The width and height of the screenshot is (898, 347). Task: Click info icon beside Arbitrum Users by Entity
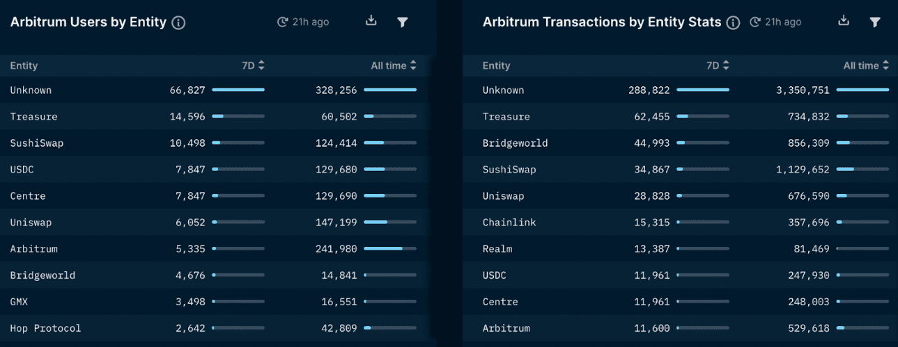coord(178,23)
